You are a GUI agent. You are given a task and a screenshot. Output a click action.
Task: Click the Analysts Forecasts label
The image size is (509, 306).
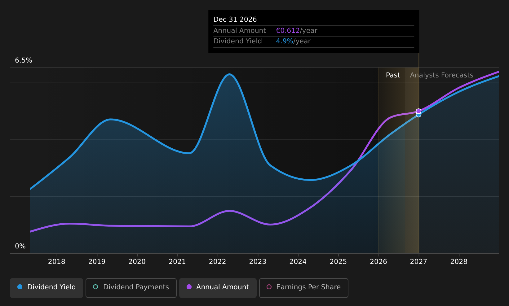[x=441, y=75]
